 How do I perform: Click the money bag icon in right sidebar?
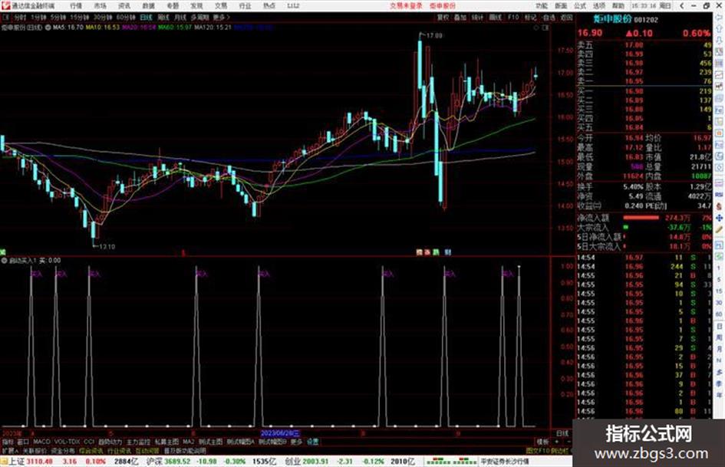click(720, 206)
